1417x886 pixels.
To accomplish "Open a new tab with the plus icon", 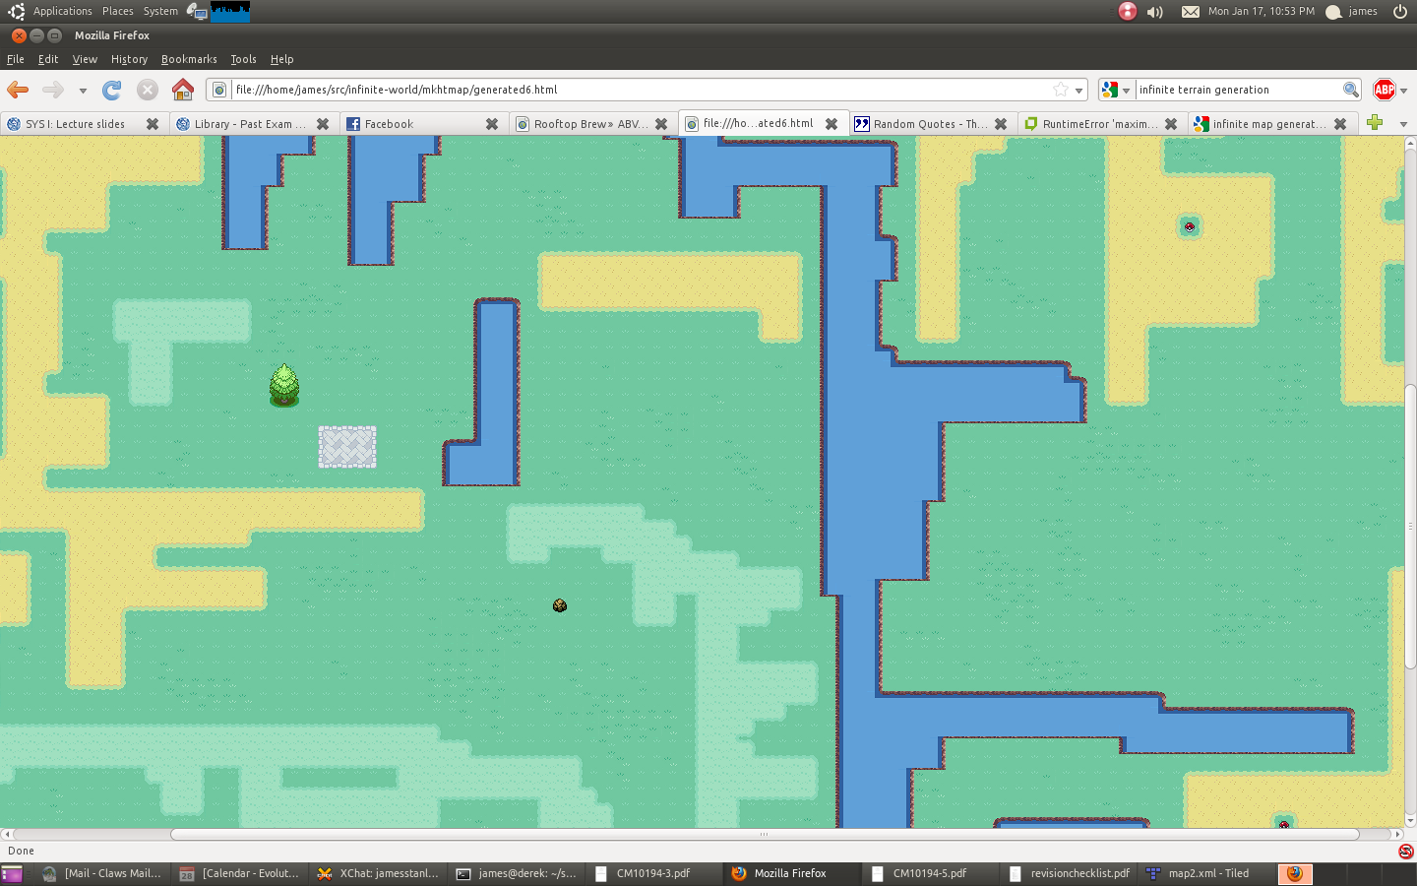I will click(1375, 123).
